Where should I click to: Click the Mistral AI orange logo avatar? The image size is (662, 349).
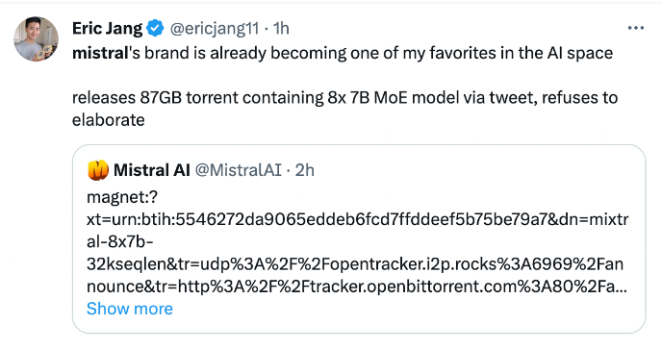pyautogui.click(x=98, y=170)
